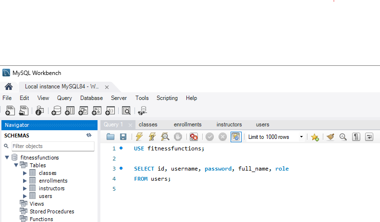Open the Database menu

(x=92, y=98)
